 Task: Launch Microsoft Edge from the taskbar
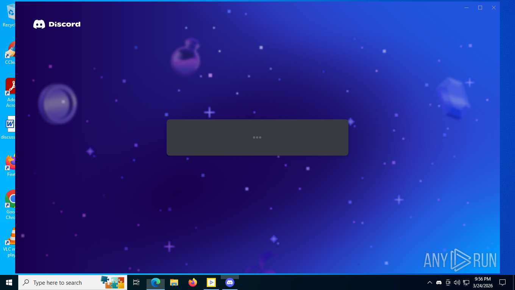[156, 282]
